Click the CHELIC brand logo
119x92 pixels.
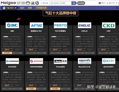(85, 25)
